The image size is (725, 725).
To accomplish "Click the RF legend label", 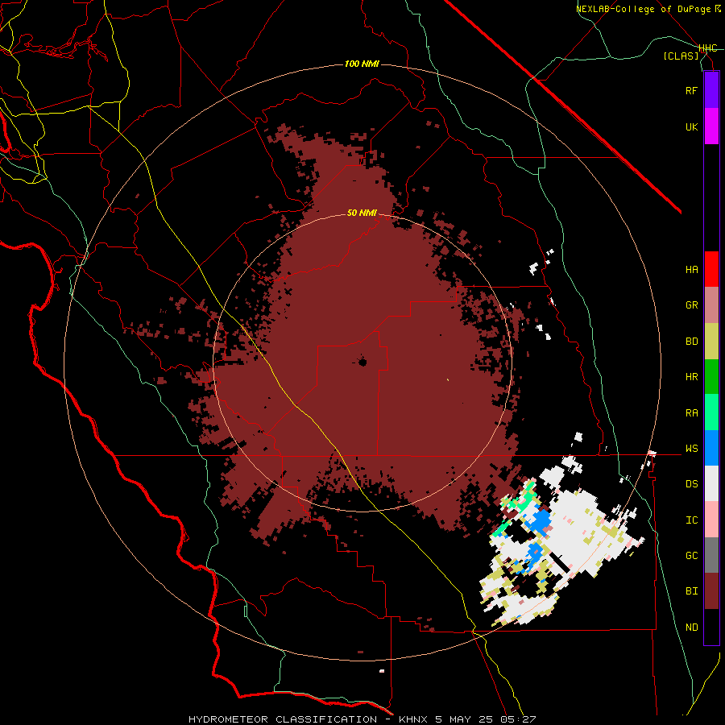I will tap(691, 90).
